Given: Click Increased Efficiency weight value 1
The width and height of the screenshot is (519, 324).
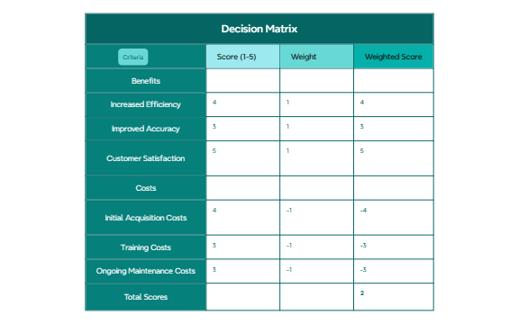Looking at the screenshot, I should [287, 103].
